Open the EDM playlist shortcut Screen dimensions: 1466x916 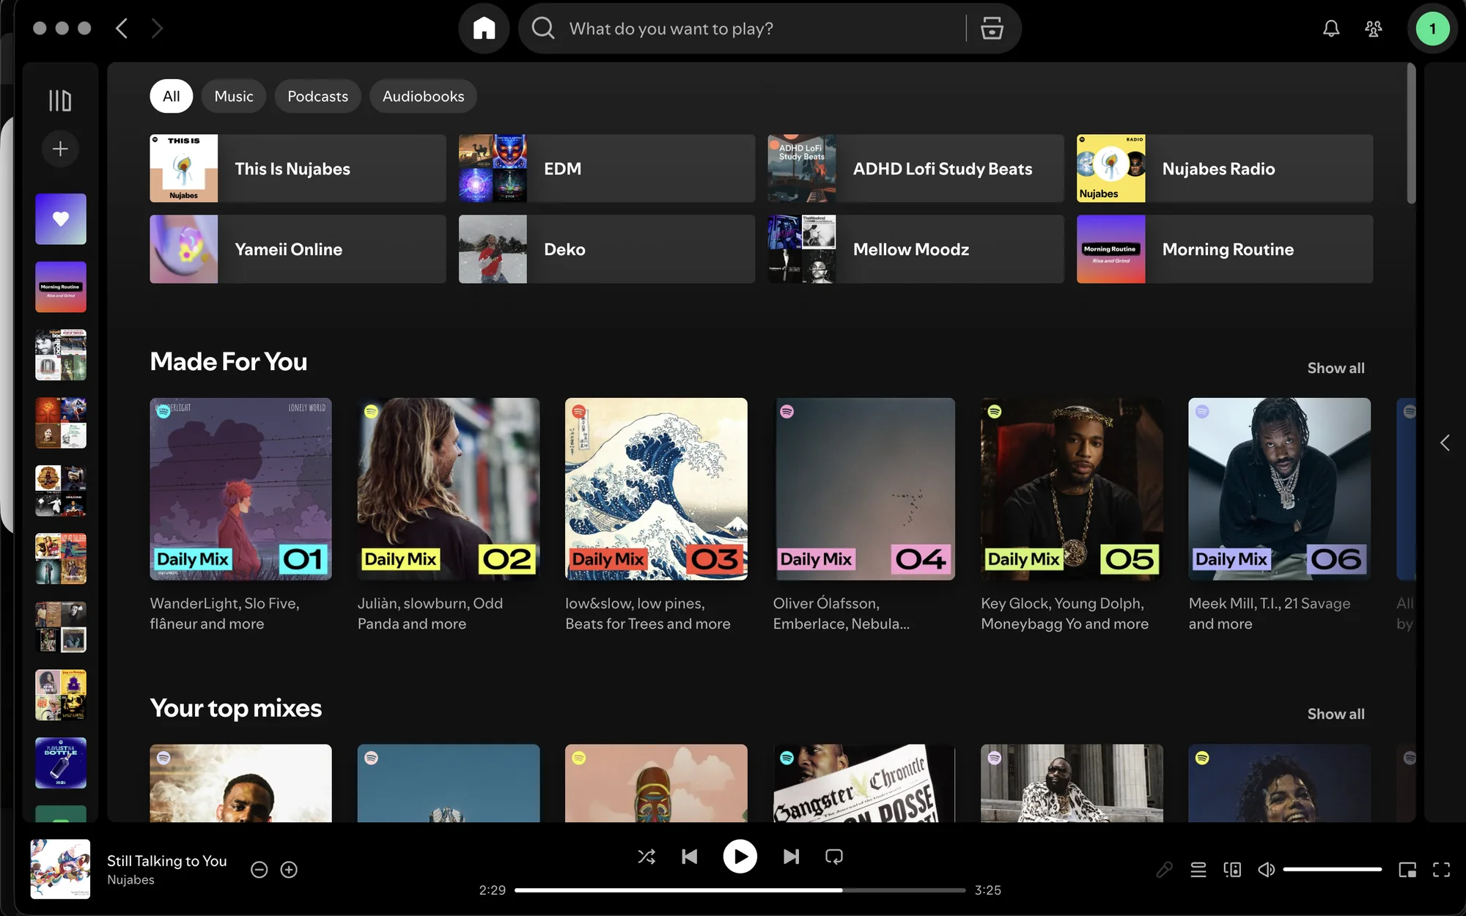(607, 169)
